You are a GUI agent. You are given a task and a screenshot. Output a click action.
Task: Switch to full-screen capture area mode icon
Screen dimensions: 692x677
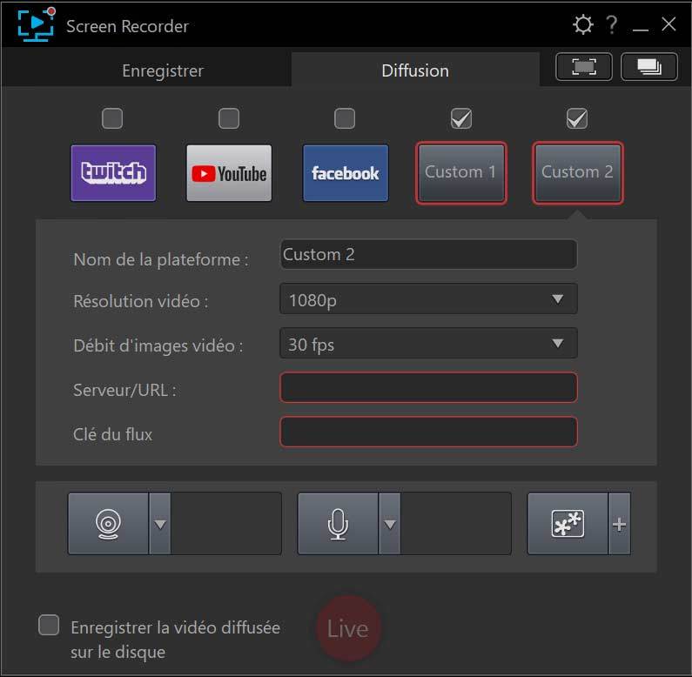point(584,67)
